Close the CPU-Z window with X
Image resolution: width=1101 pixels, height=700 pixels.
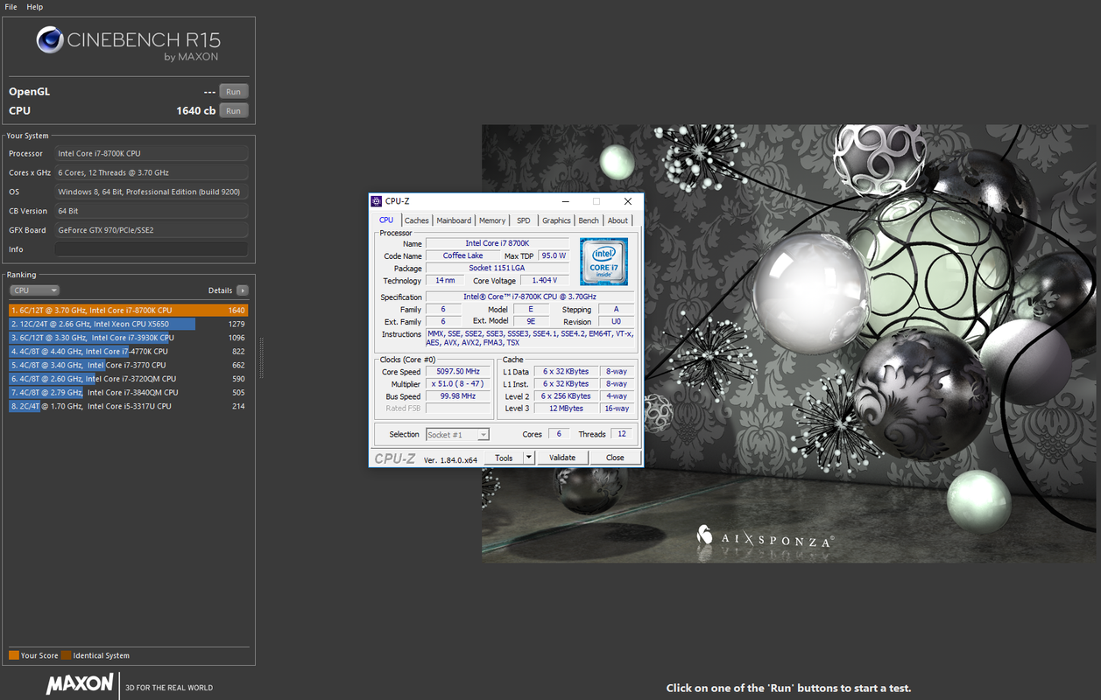click(x=627, y=201)
